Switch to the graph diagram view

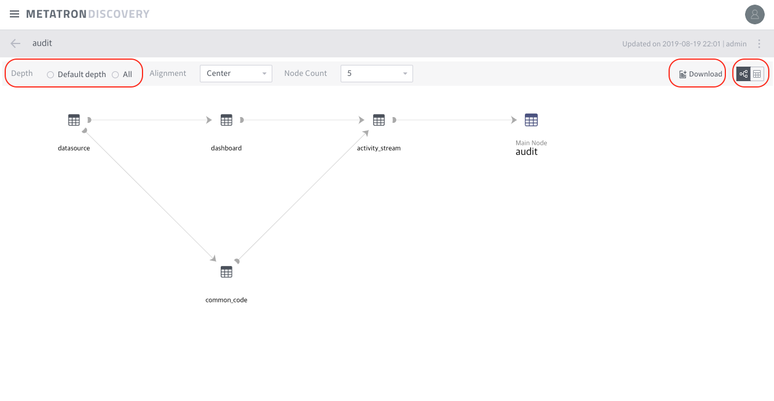743,74
